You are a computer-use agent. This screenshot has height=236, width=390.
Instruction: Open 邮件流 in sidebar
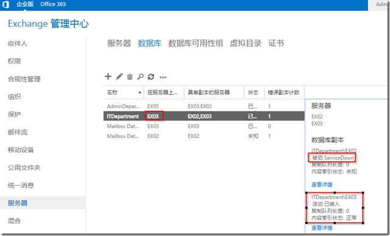click(x=18, y=132)
